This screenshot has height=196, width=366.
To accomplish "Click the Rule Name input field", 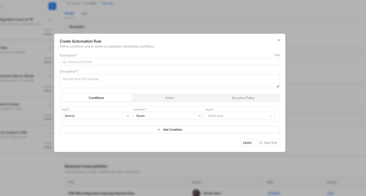I will pos(169,62).
